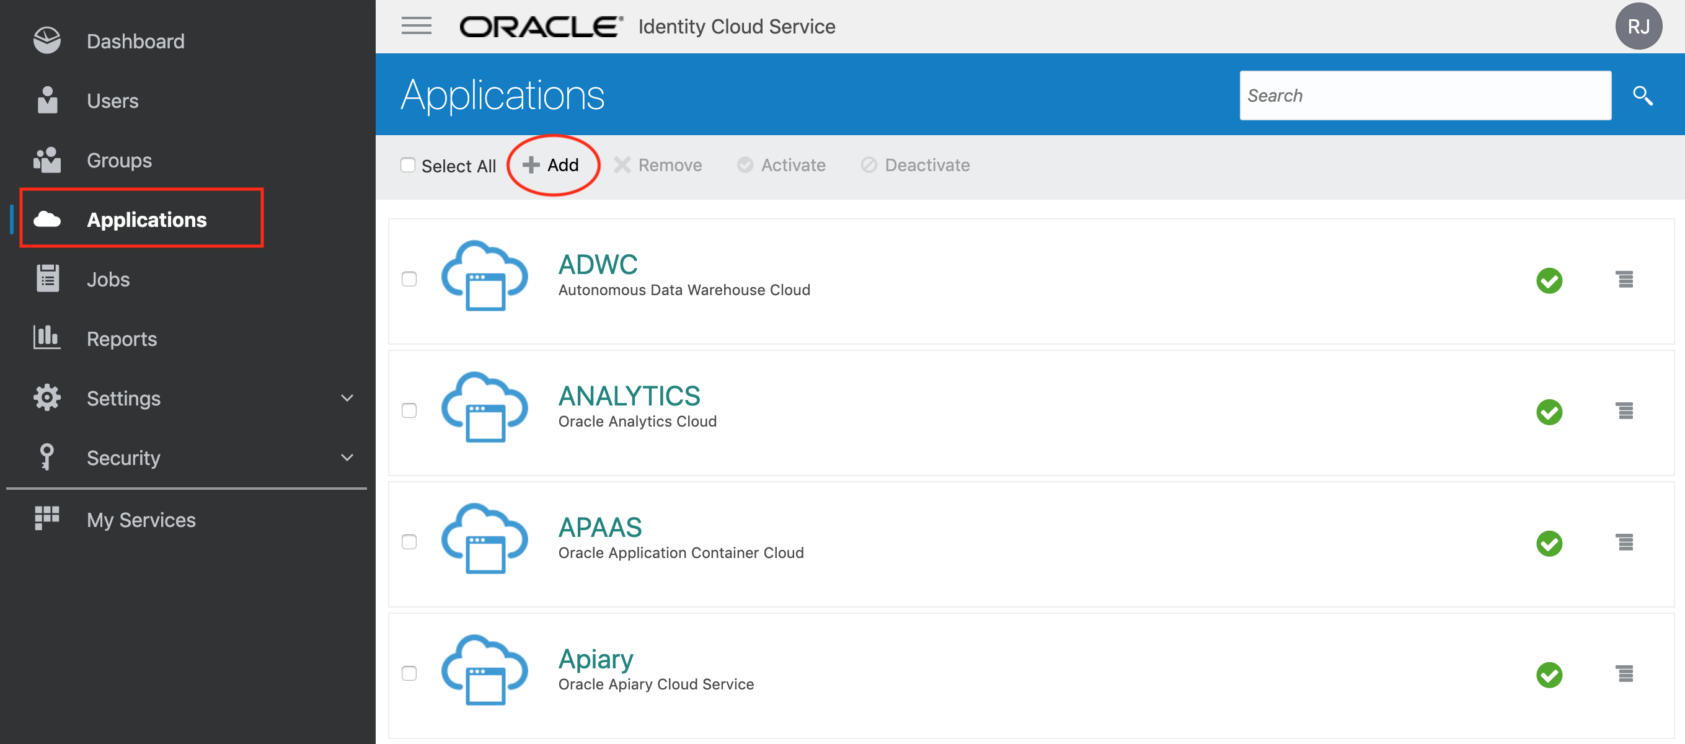The height and width of the screenshot is (744, 1685).
Task: Click the Security key icon
Action: (x=47, y=457)
